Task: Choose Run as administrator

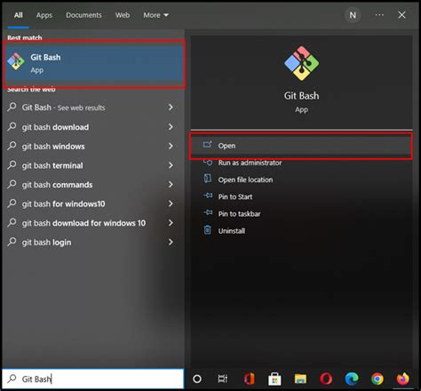Action: click(x=250, y=163)
